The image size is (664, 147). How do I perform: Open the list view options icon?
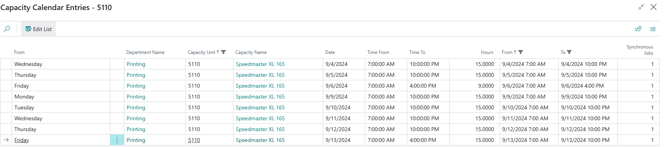(x=653, y=29)
